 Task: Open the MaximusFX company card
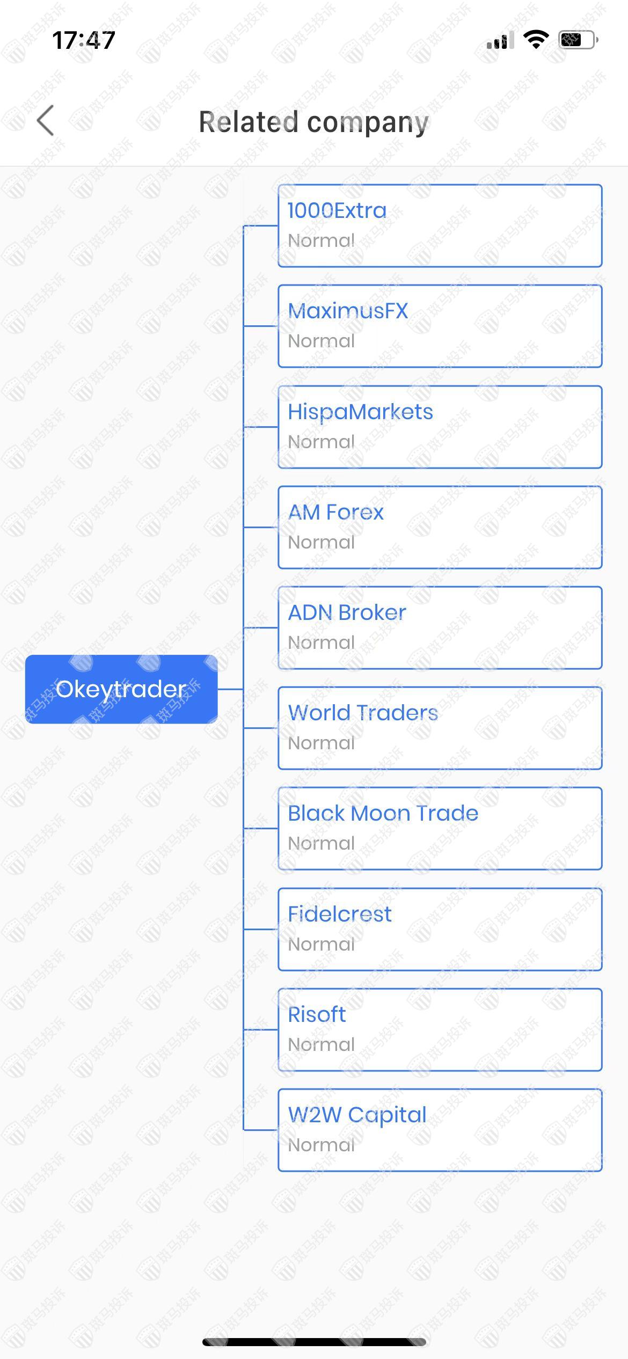click(440, 326)
